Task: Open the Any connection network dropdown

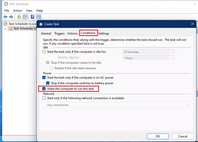Action: pyautogui.click(x=118, y=105)
